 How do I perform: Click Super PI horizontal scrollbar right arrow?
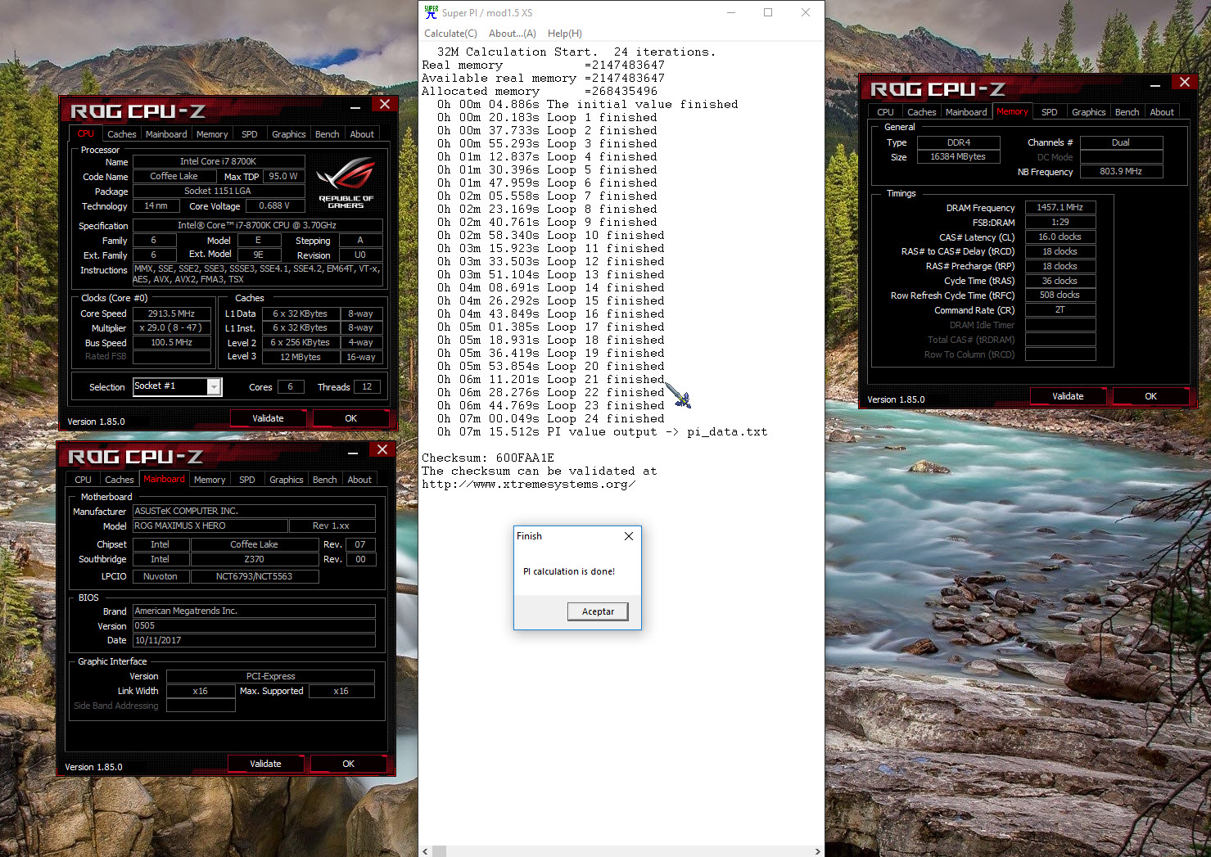click(817, 851)
